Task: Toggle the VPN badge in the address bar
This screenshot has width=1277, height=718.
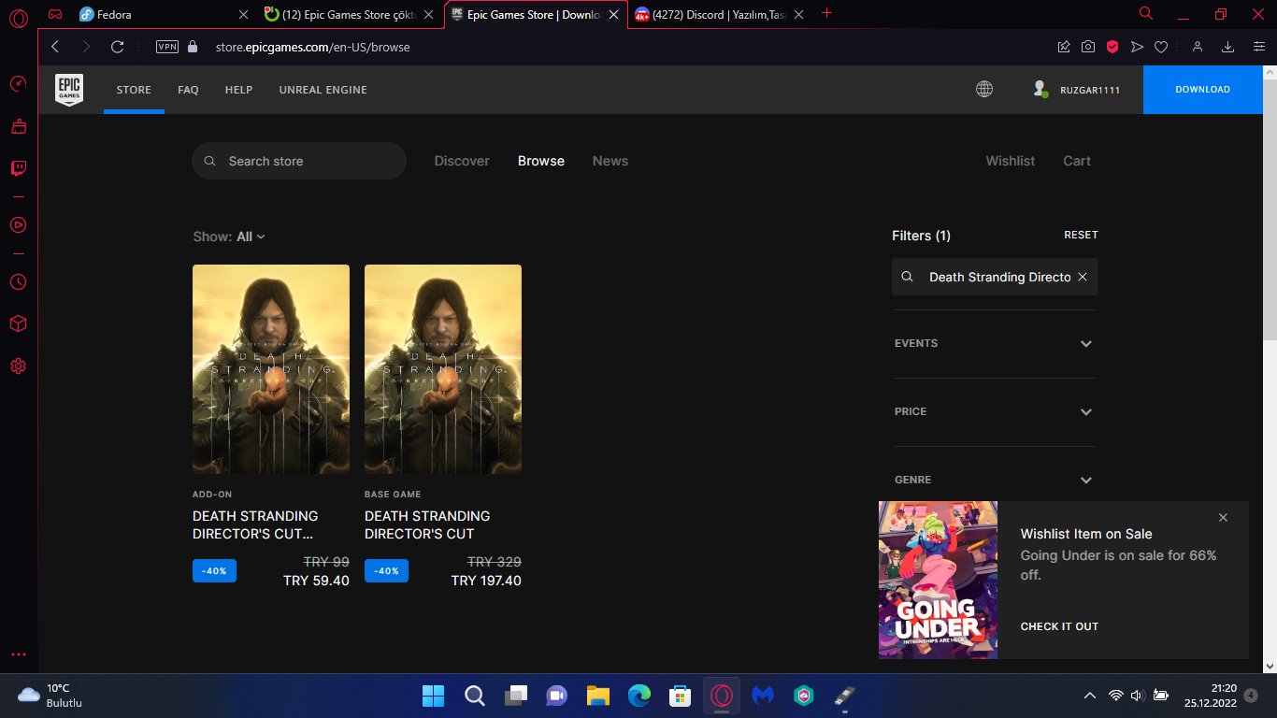Action: [167, 47]
